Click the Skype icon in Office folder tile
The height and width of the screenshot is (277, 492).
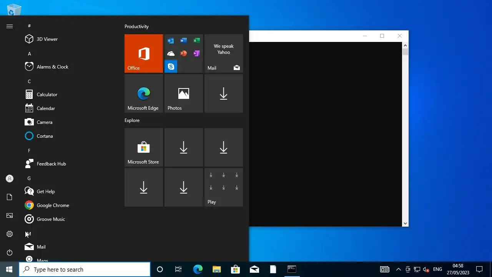click(x=171, y=67)
